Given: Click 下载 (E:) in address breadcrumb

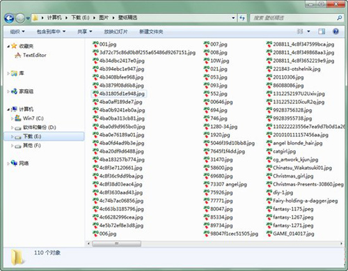Looking at the screenshot, I should tap(80, 17).
